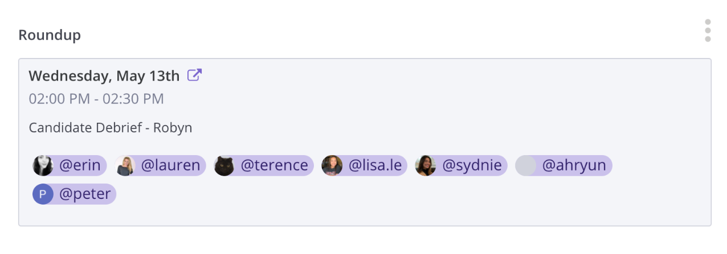Image resolution: width=727 pixels, height=254 pixels.
Task: Open the external link icon beside the date
Action: coord(195,75)
